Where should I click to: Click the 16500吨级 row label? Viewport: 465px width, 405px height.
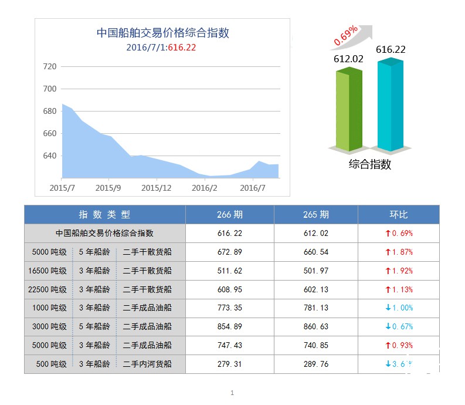(x=47, y=271)
